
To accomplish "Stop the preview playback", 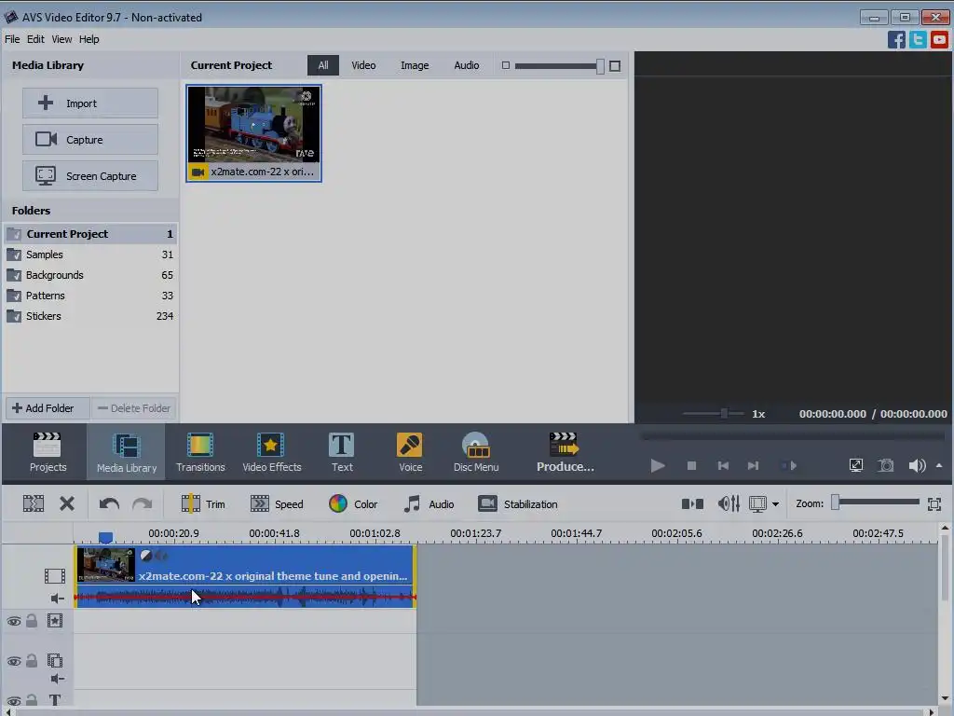I will 691,466.
